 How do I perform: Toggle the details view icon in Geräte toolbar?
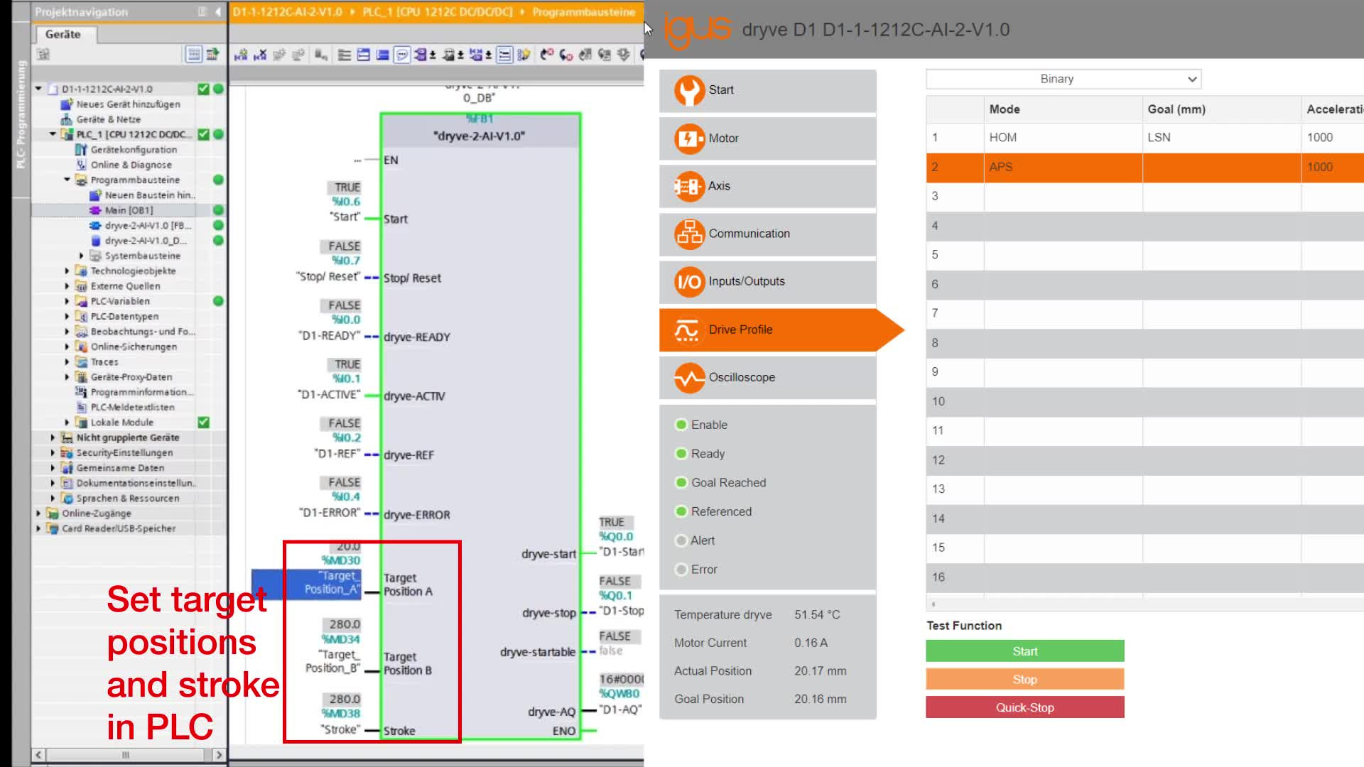click(x=193, y=55)
